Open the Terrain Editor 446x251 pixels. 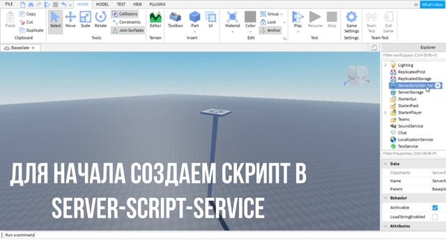tap(155, 20)
